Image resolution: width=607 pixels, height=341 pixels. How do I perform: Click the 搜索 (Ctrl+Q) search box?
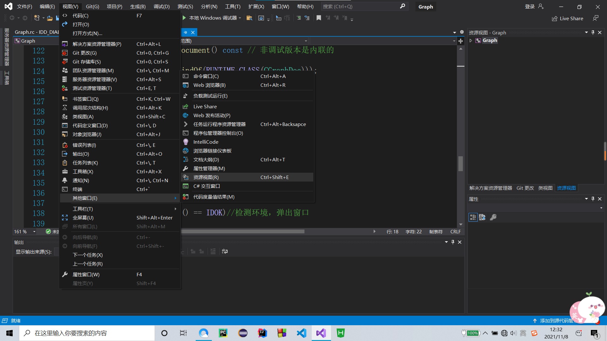point(360,6)
